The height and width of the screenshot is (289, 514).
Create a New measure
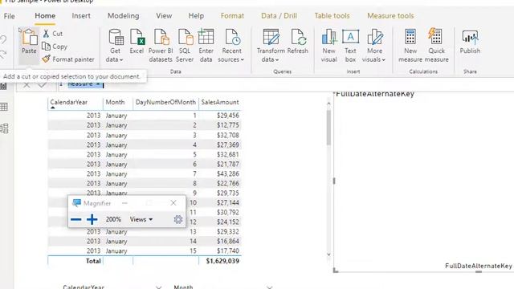click(x=410, y=46)
